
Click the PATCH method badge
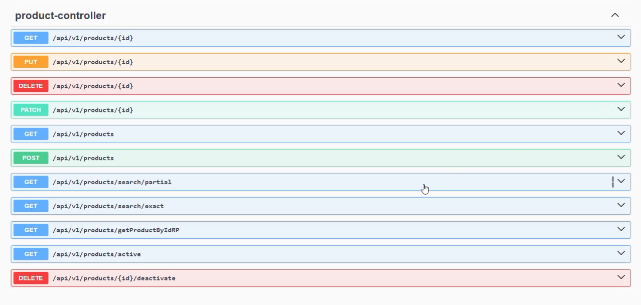pos(31,110)
